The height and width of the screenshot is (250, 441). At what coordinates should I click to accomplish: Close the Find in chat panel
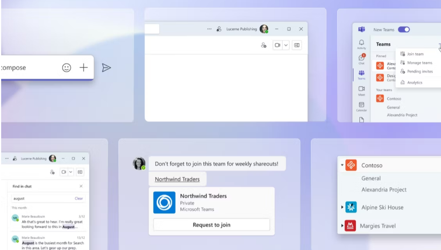[x=81, y=186]
